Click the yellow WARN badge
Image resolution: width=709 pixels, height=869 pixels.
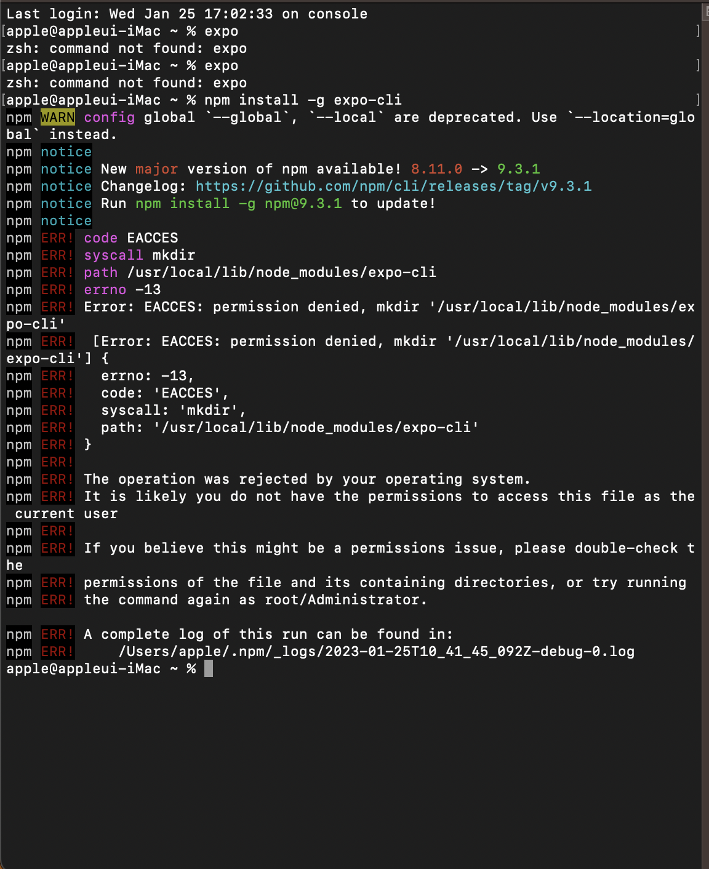(58, 117)
